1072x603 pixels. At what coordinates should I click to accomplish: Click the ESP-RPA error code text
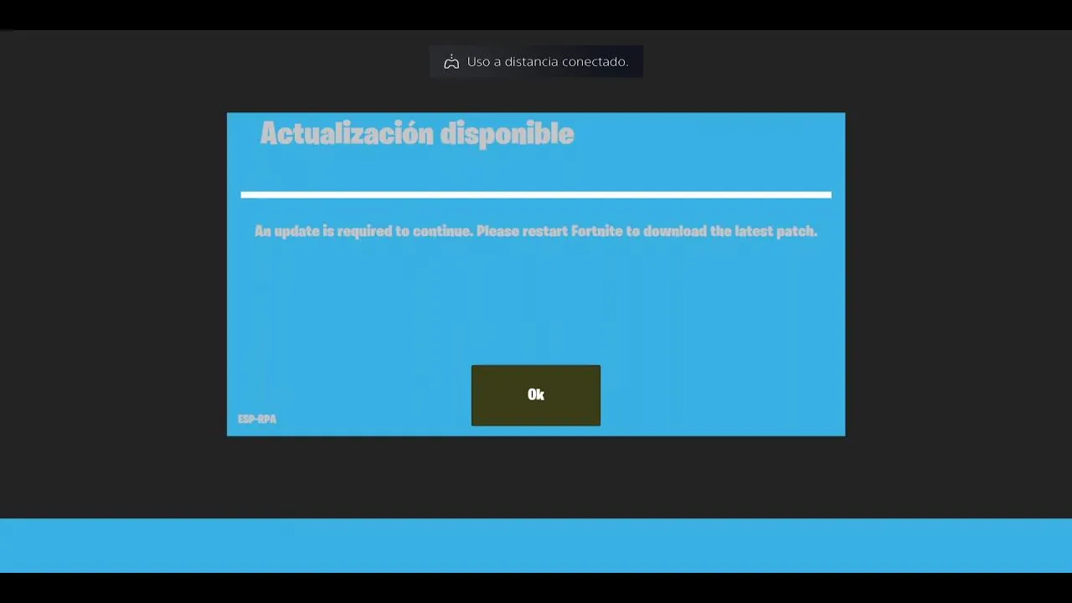[257, 419]
